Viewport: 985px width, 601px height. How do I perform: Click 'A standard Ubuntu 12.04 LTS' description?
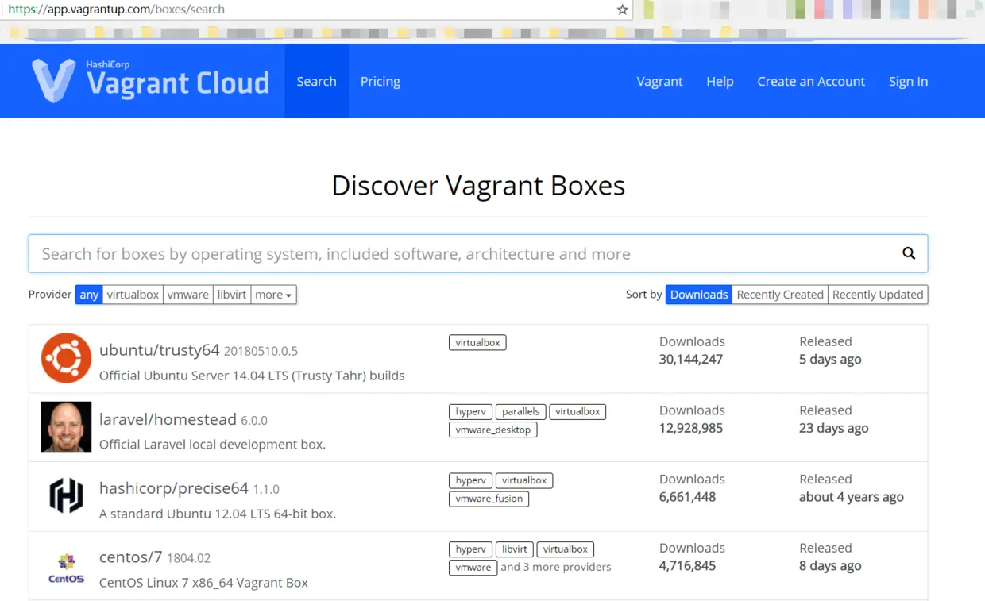coord(218,514)
